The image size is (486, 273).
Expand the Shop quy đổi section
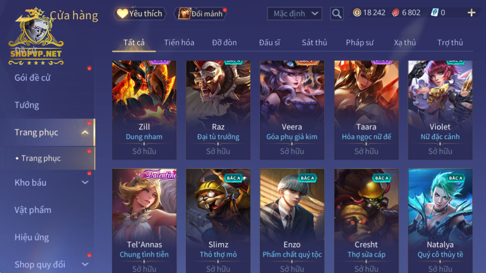pyautogui.click(x=85, y=264)
